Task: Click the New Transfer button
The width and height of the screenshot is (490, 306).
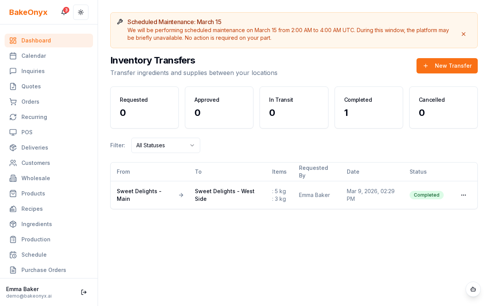Action: tap(447, 66)
